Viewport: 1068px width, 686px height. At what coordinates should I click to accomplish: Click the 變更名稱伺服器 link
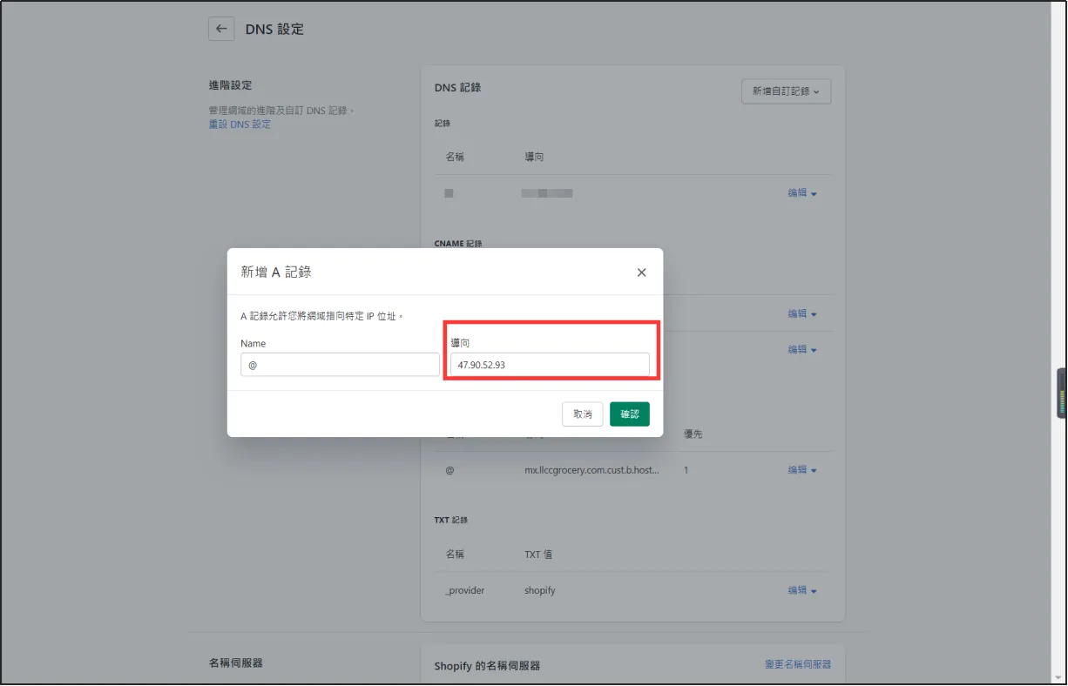pos(797,663)
